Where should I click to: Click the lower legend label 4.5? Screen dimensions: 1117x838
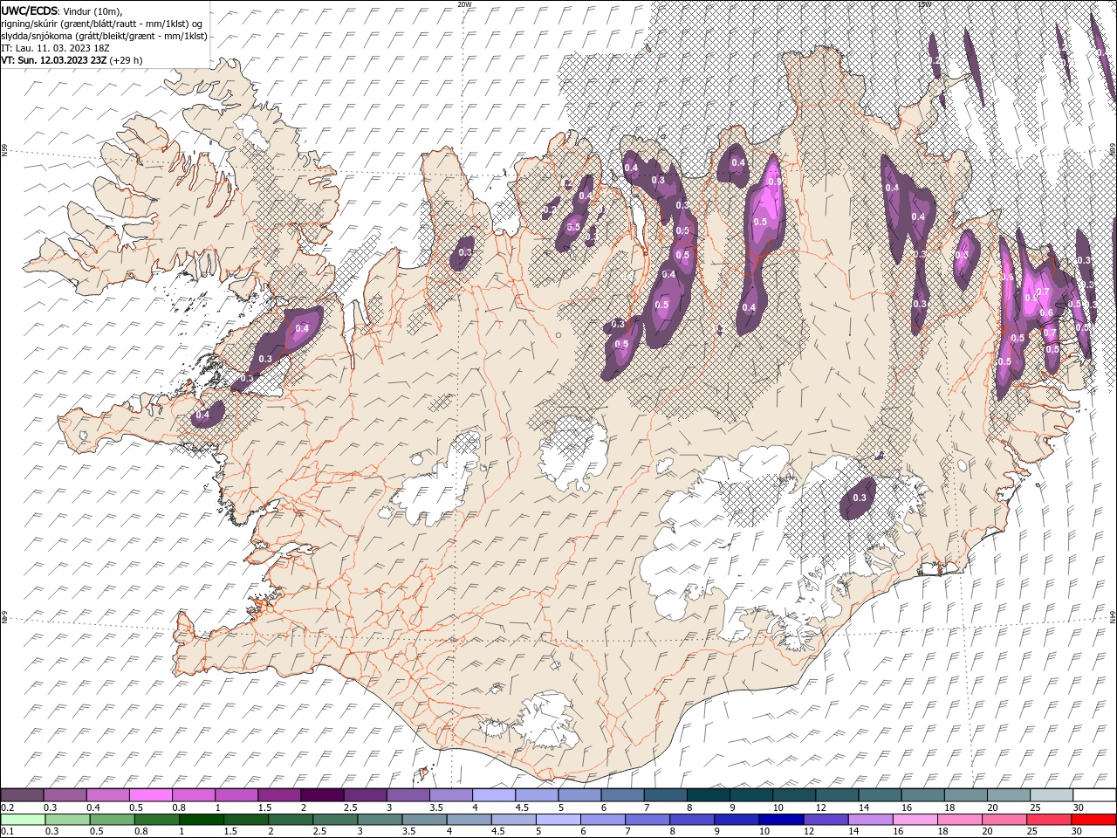click(x=498, y=832)
